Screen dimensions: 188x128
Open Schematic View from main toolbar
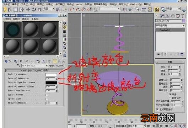150,9
